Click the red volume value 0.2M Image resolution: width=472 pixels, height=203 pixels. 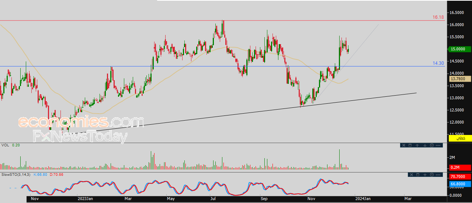460,167
